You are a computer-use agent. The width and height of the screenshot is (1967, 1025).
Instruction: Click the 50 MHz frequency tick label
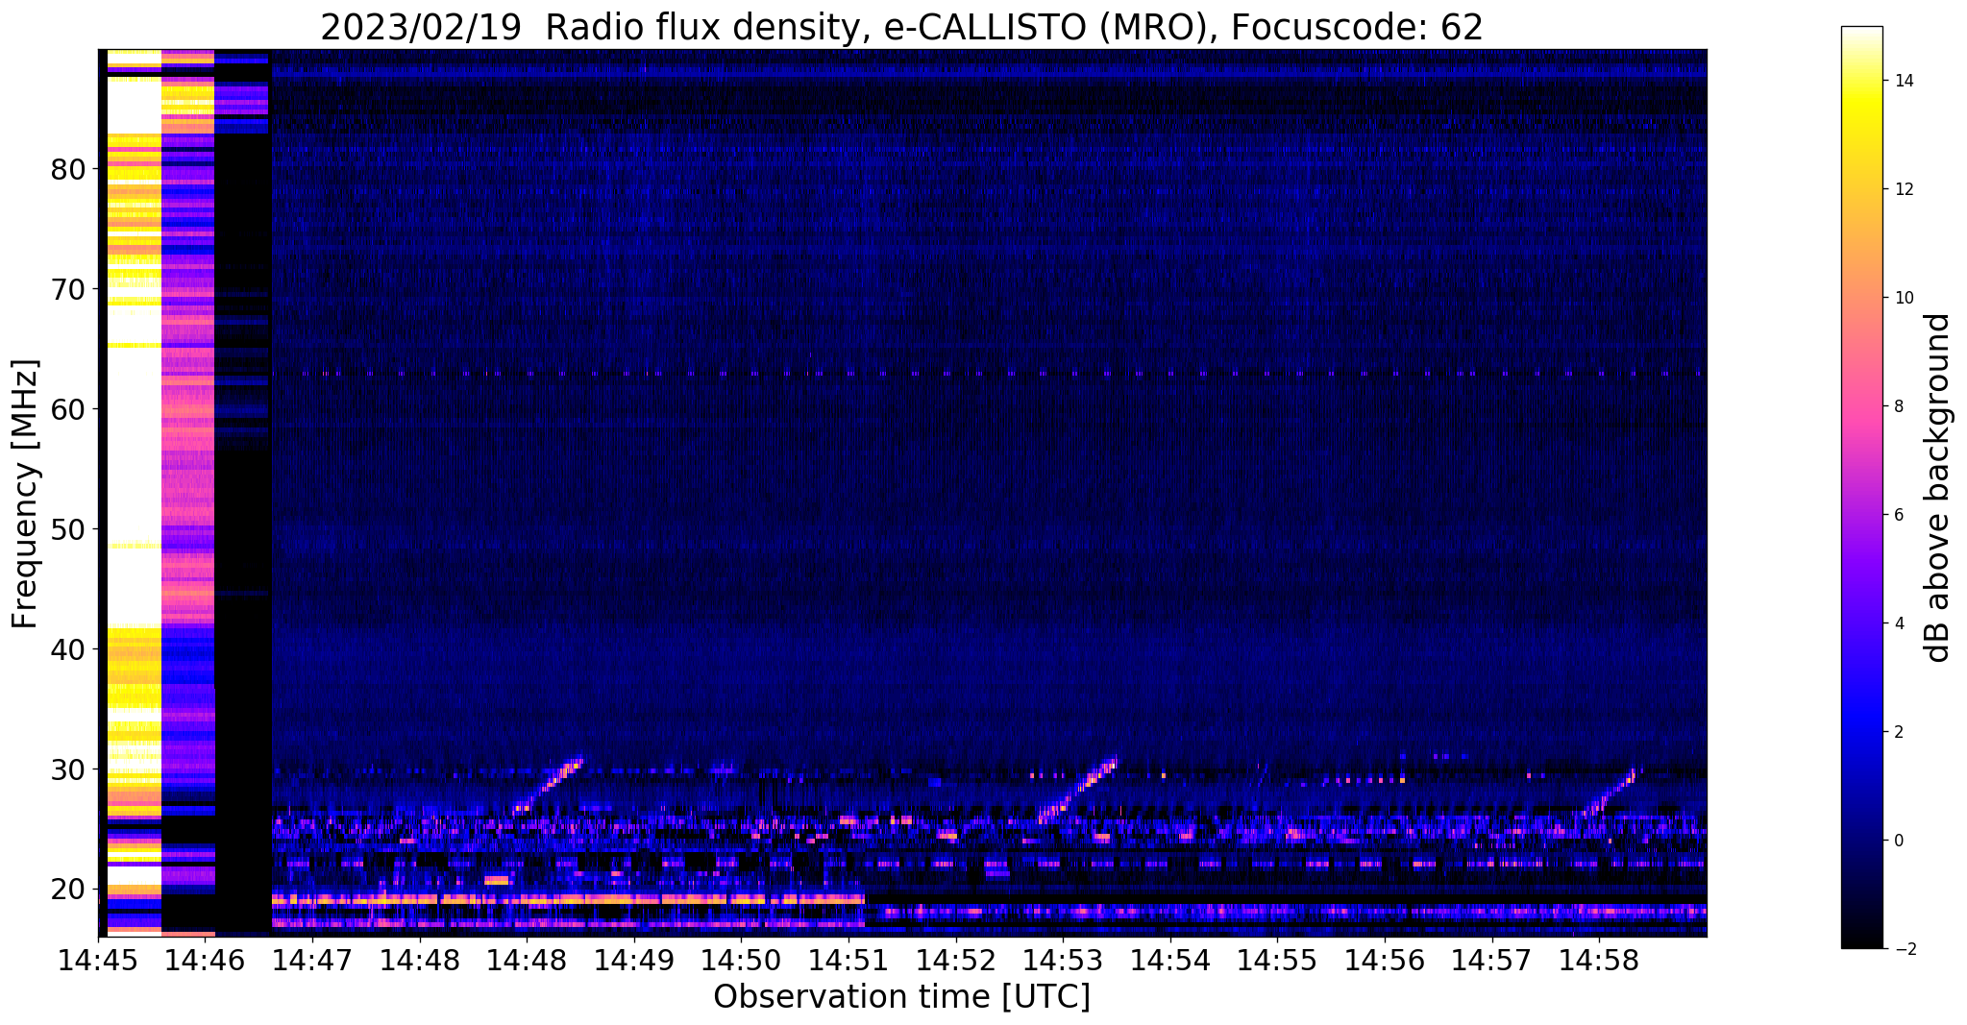(x=67, y=529)
